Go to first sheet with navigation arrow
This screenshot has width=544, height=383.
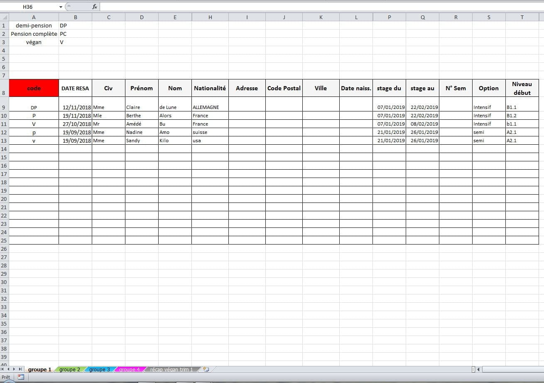coord(3,369)
